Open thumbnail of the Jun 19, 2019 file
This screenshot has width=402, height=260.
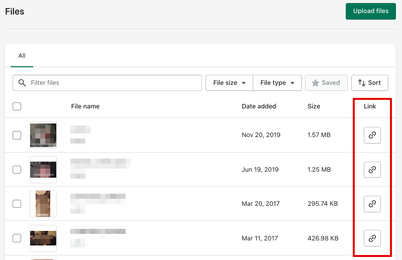(x=43, y=170)
